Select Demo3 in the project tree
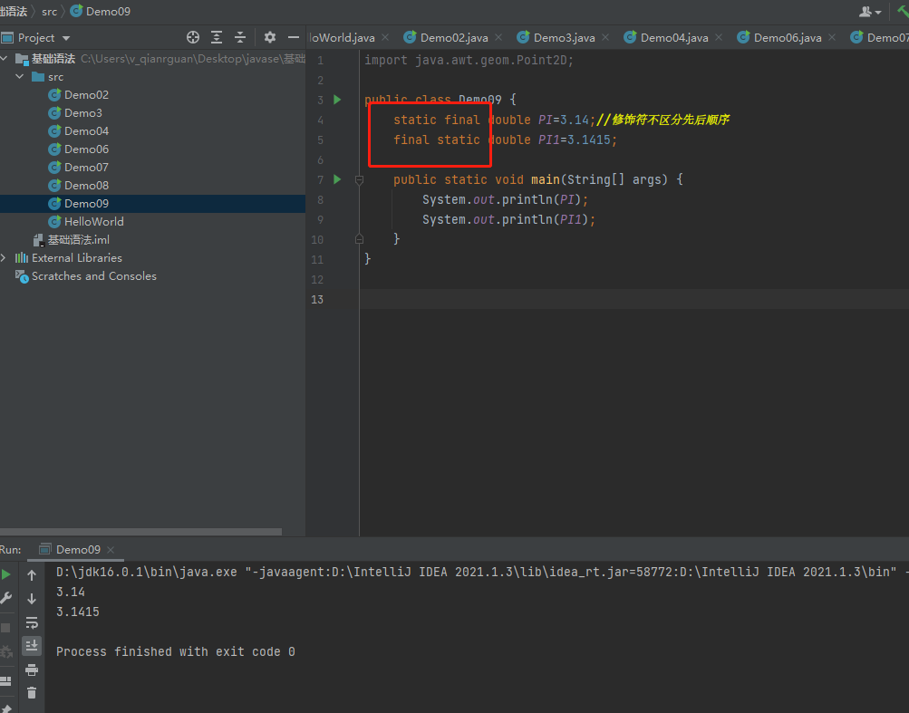The width and height of the screenshot is (909, 713). point(82,112)
